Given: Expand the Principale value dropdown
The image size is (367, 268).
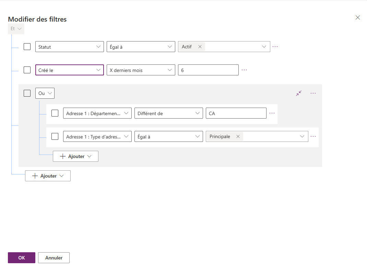Looking at the screenshot, I should tap(302, 136).
